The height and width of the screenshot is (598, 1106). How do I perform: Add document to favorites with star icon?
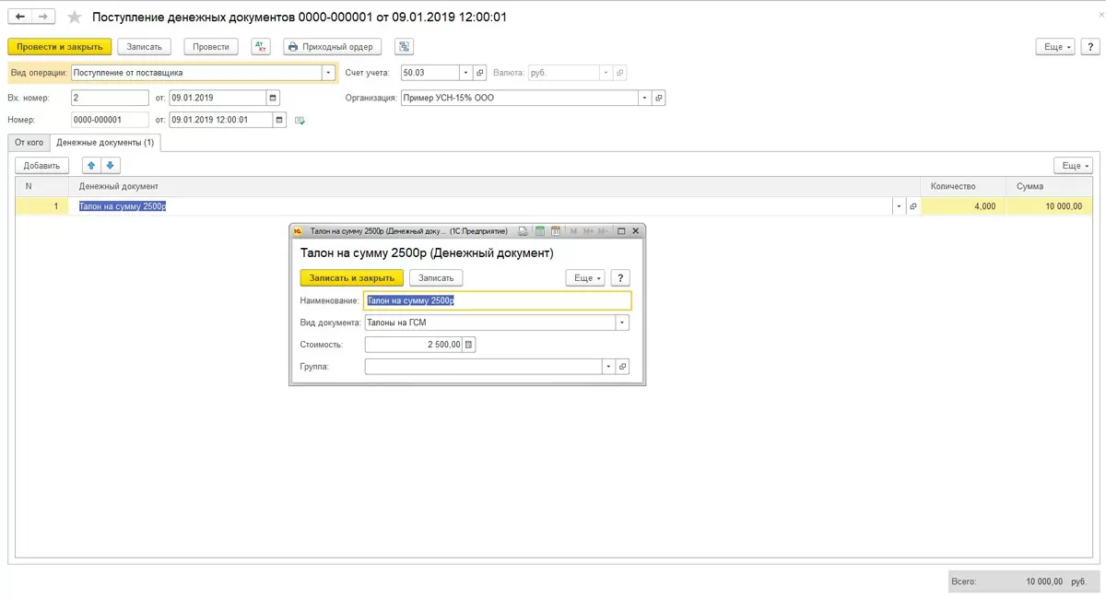click(75, 17)
